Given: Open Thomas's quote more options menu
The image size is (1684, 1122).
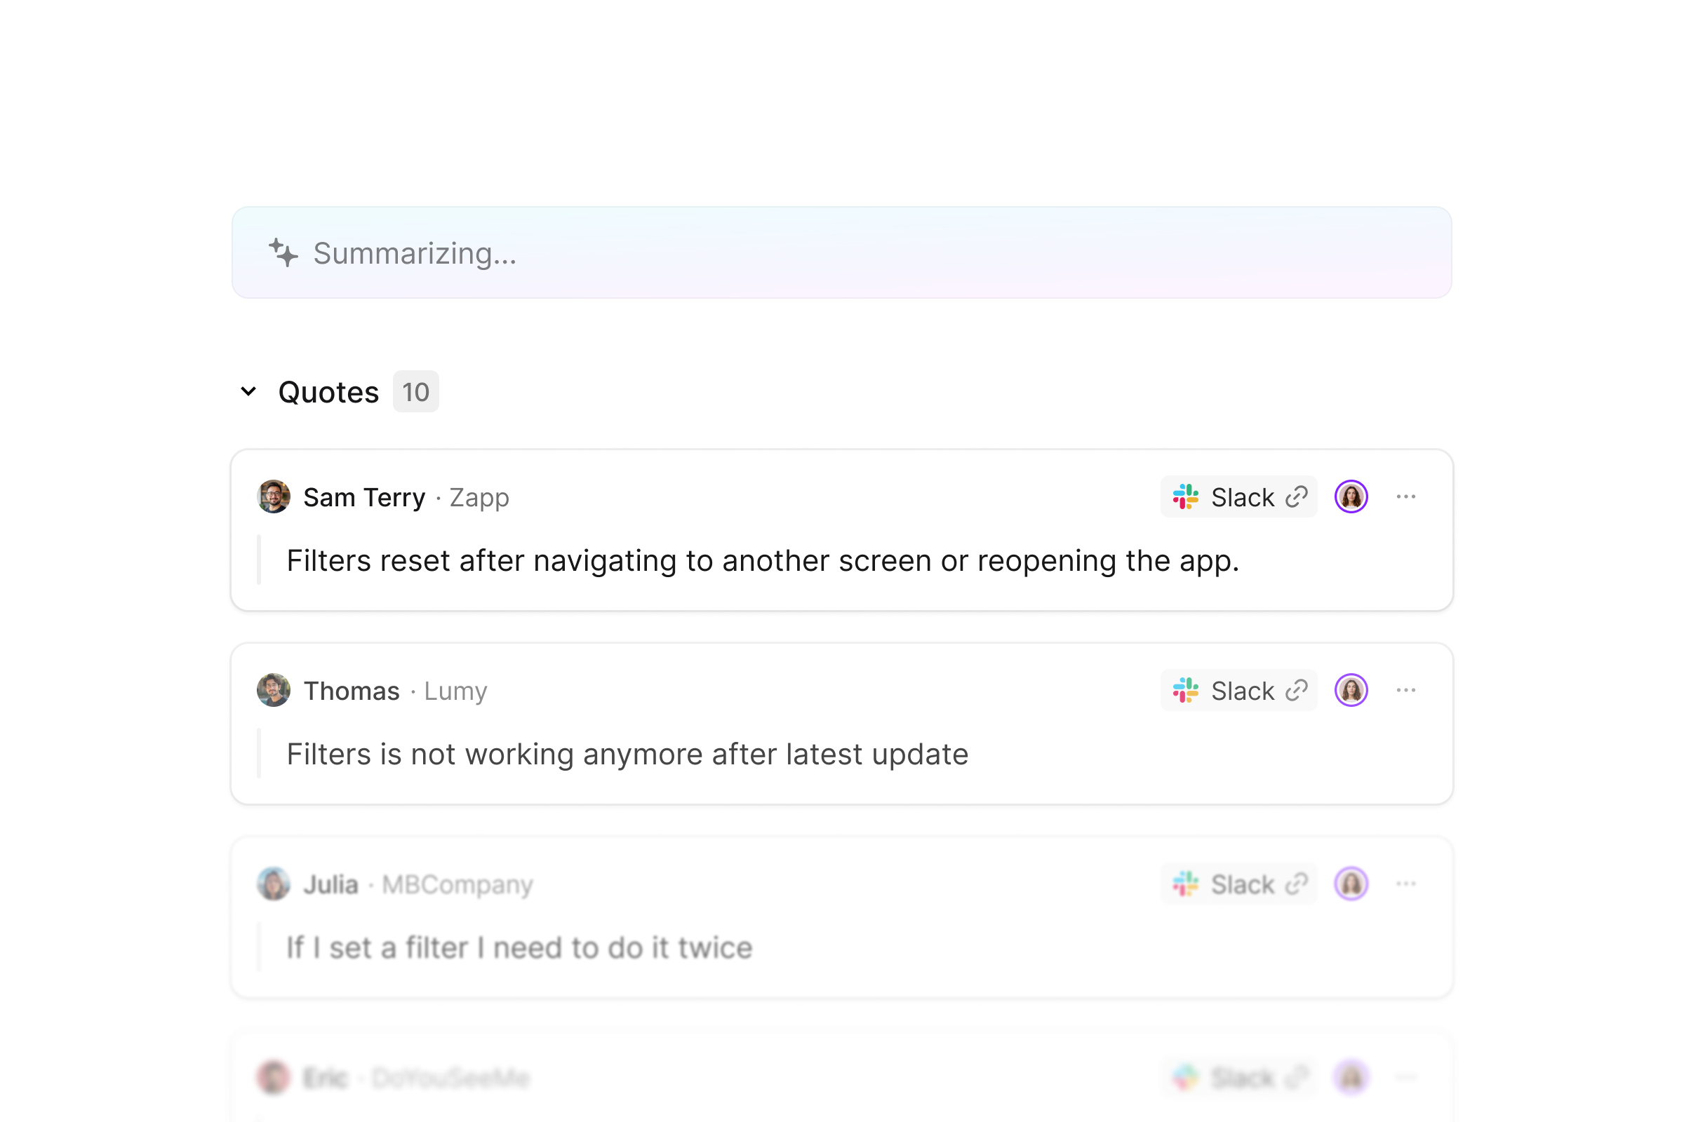Looking at the screenshot, I should pos(1405,691).
